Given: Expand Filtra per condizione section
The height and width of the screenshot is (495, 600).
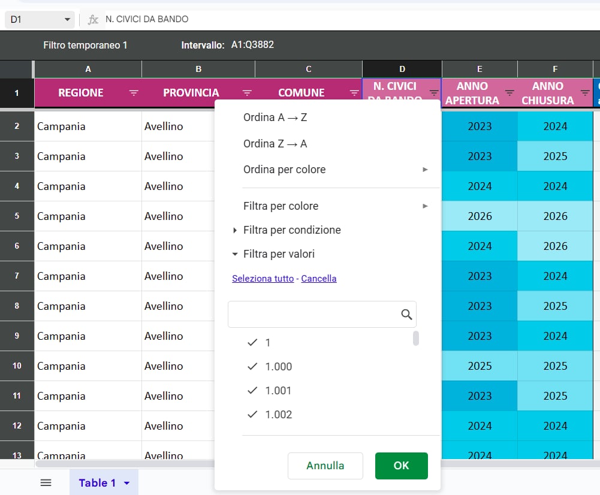Looking at the screenshot, I should pos(291,230).
